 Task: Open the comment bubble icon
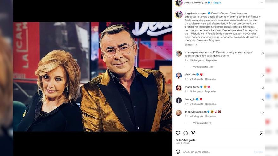[185, 133]
